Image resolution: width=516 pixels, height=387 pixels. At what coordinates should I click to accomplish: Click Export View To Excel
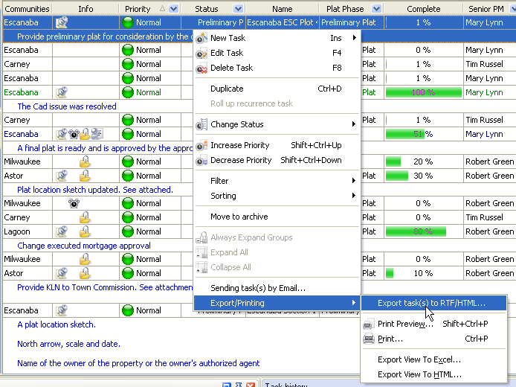[x=419, y=359]
